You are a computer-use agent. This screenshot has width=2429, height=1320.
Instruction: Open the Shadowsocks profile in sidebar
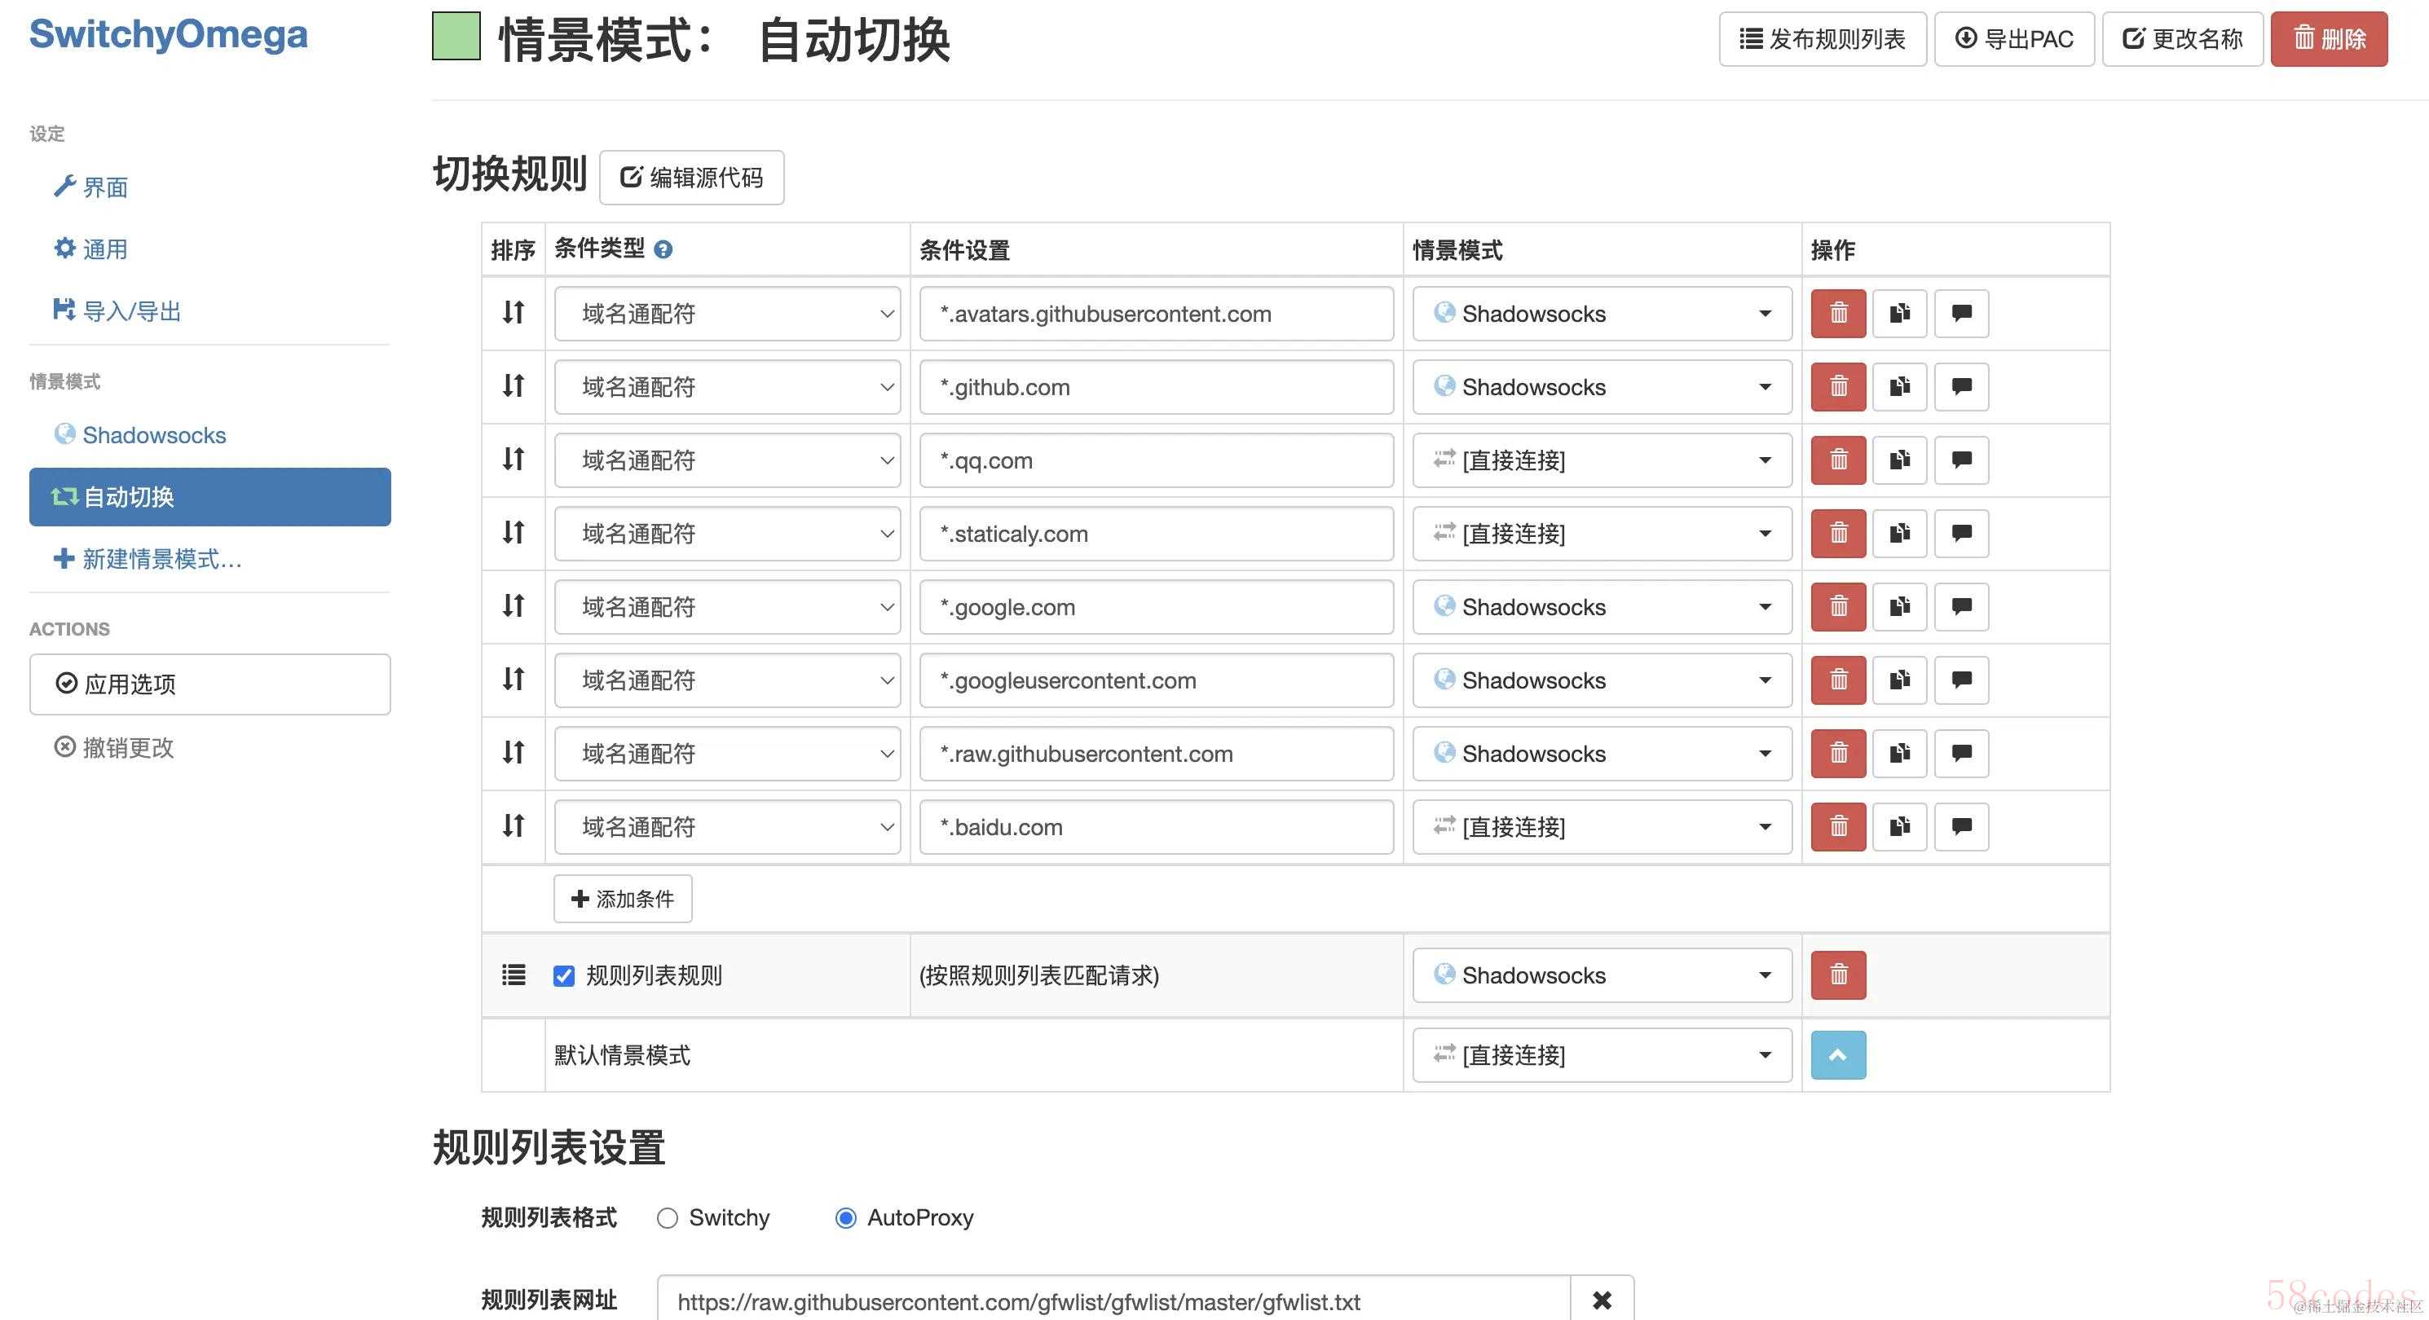[x=154, y=436]
